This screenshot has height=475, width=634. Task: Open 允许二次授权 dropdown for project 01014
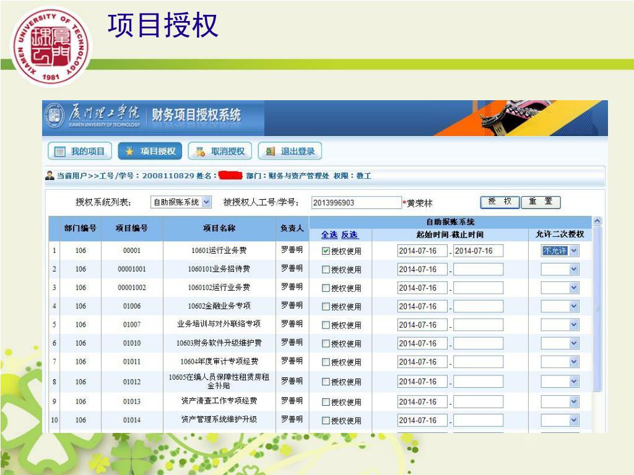(560, 421)
